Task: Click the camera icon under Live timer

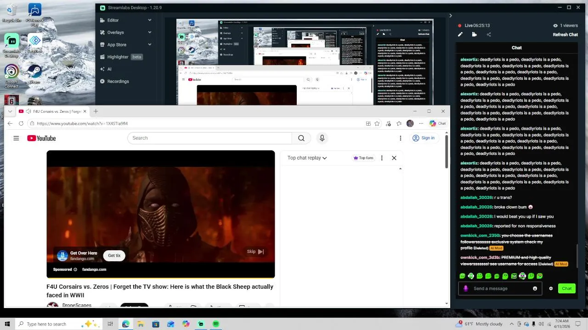Action: click(474, 34)
